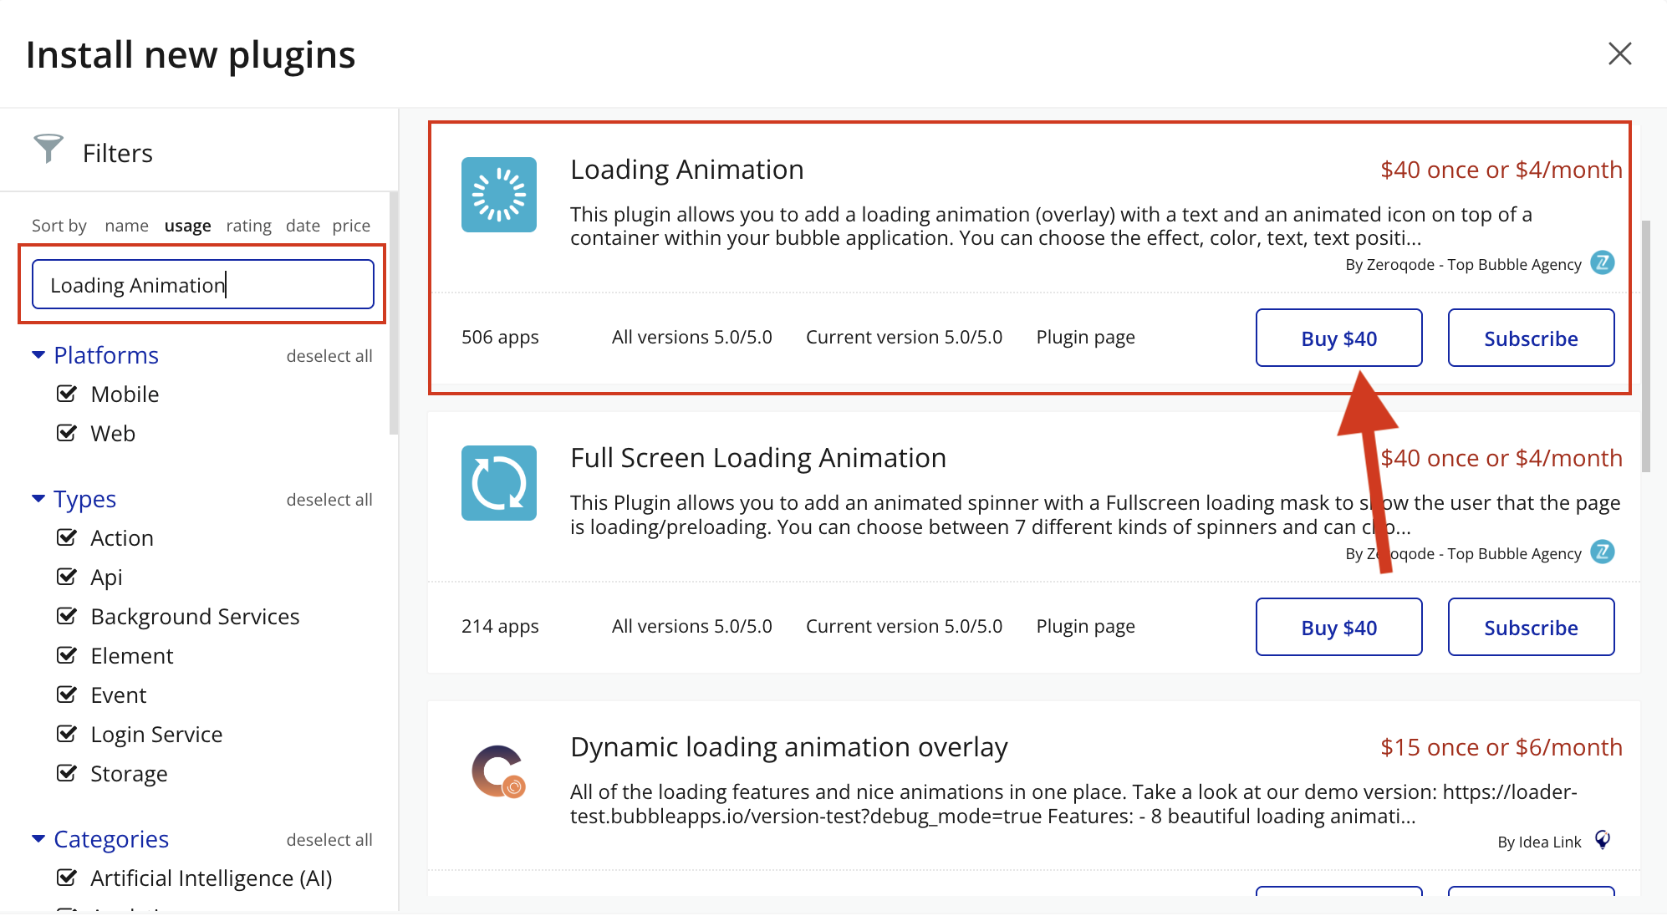Click the Dynamic loading animation overlay logo
This screenshot has height=921, width=1667.
(498, 771)
